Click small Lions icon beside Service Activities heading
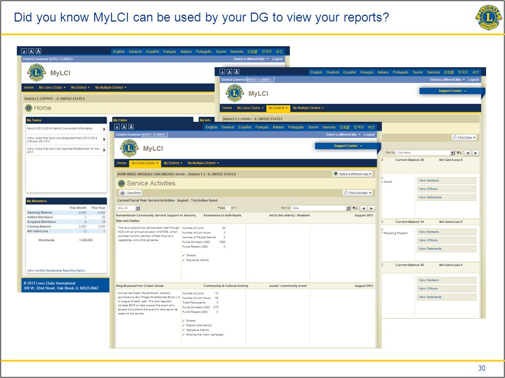Image resolution: width=505 pixels, height=378 pixels. pos(121,183)
